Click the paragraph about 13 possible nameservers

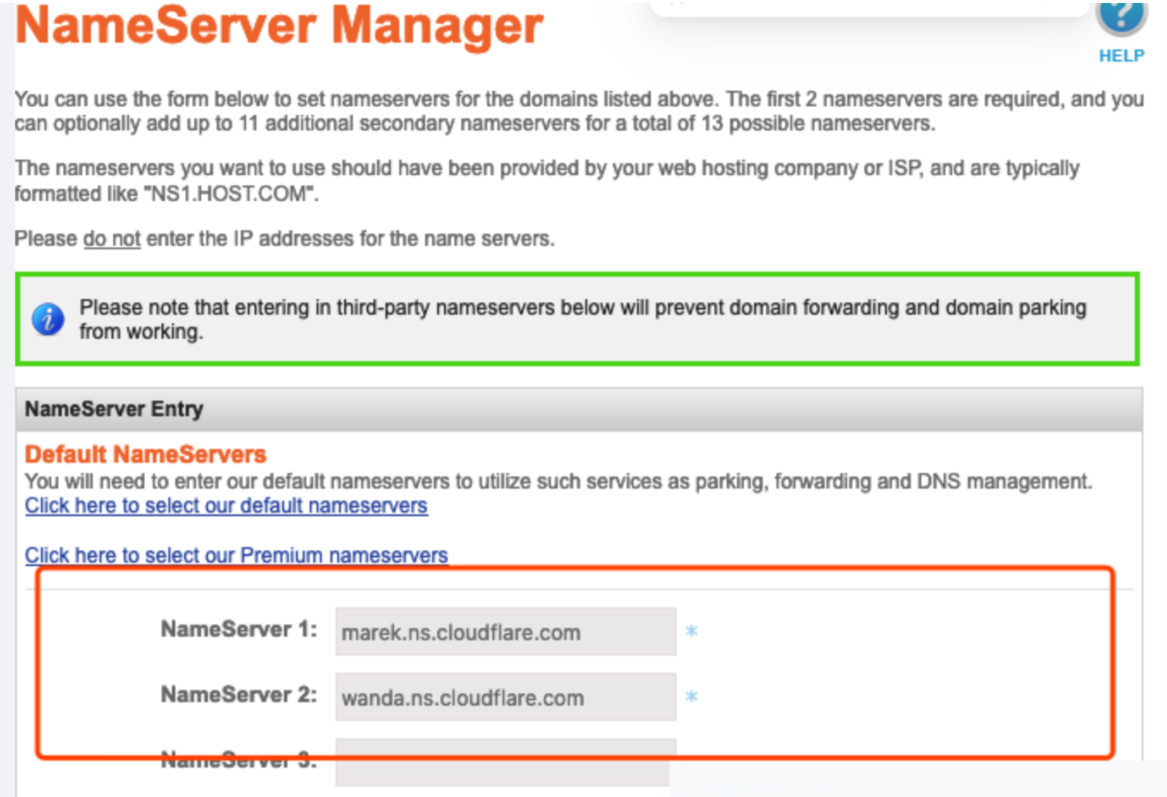578,111
